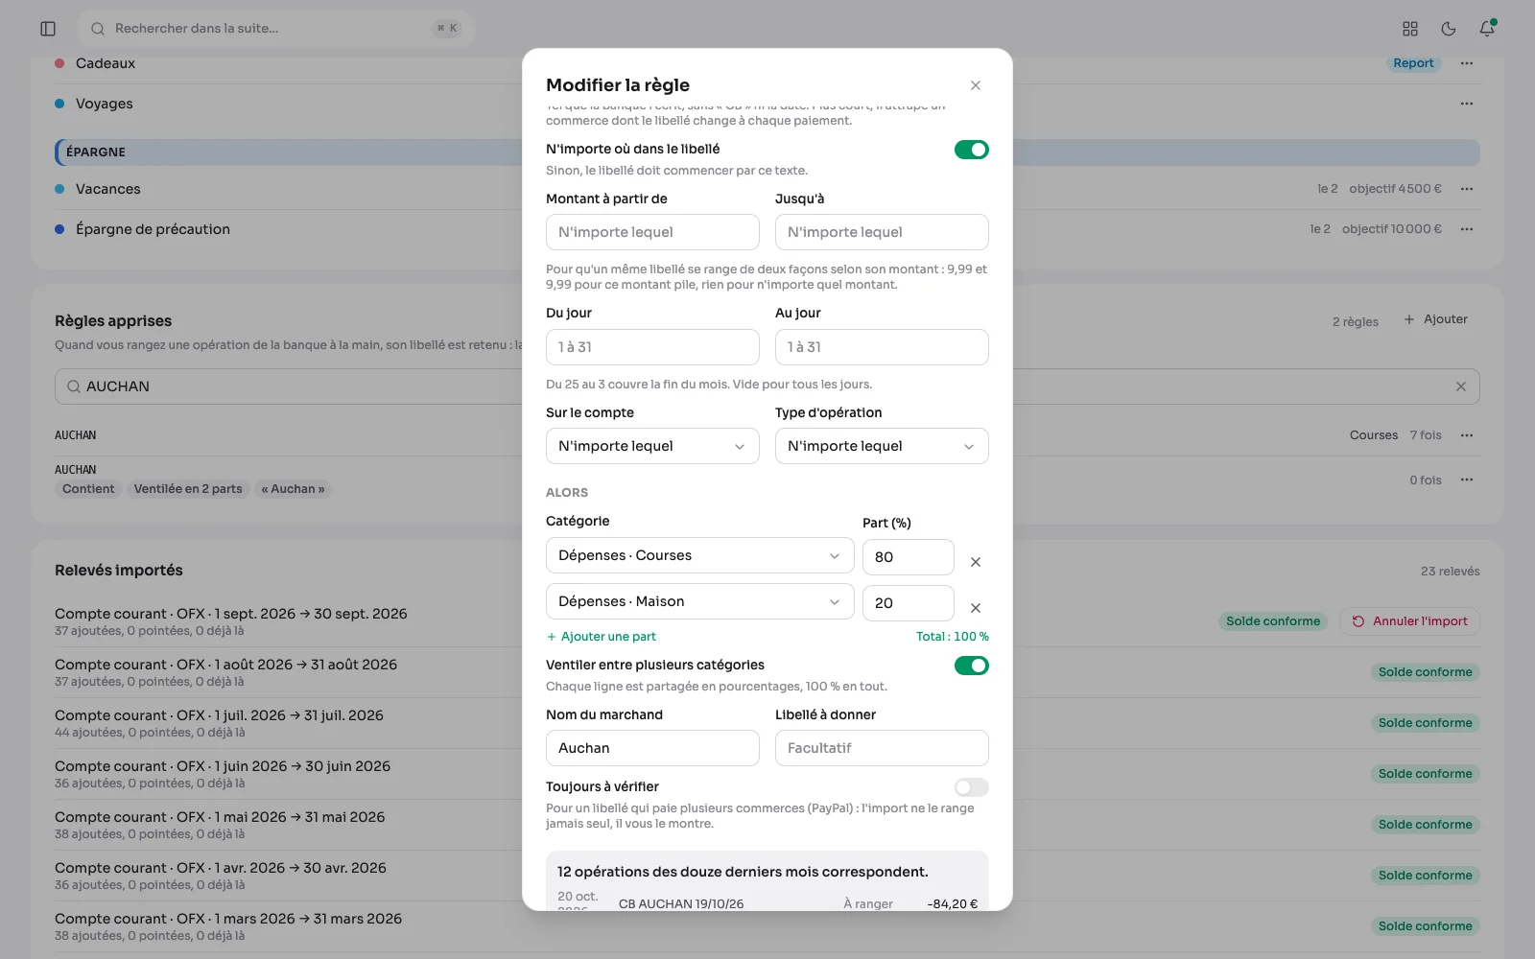Focus the Montant à partir de field
1535x959 pixels.
[652, 232]
